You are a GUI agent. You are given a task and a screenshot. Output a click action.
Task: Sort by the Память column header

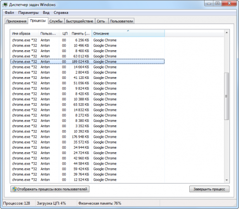click(x=80, y=33)
